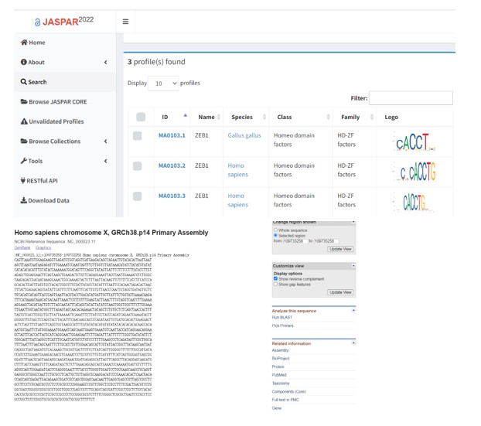Open the MA0103.2 profile link
Viewport: 481px width, 426px height.
172,165
